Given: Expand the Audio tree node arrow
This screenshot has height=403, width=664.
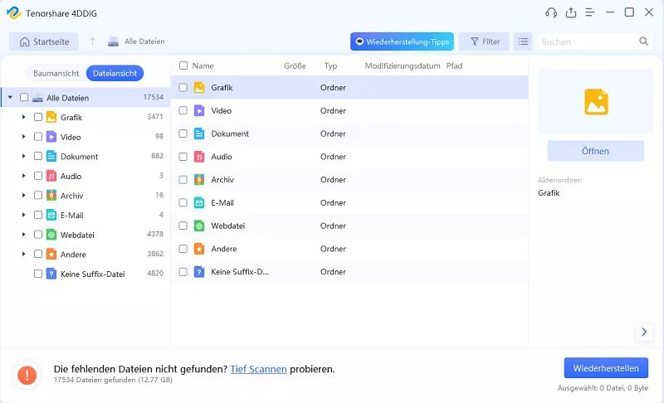Looking at the screenshot, I should (24, 176).
